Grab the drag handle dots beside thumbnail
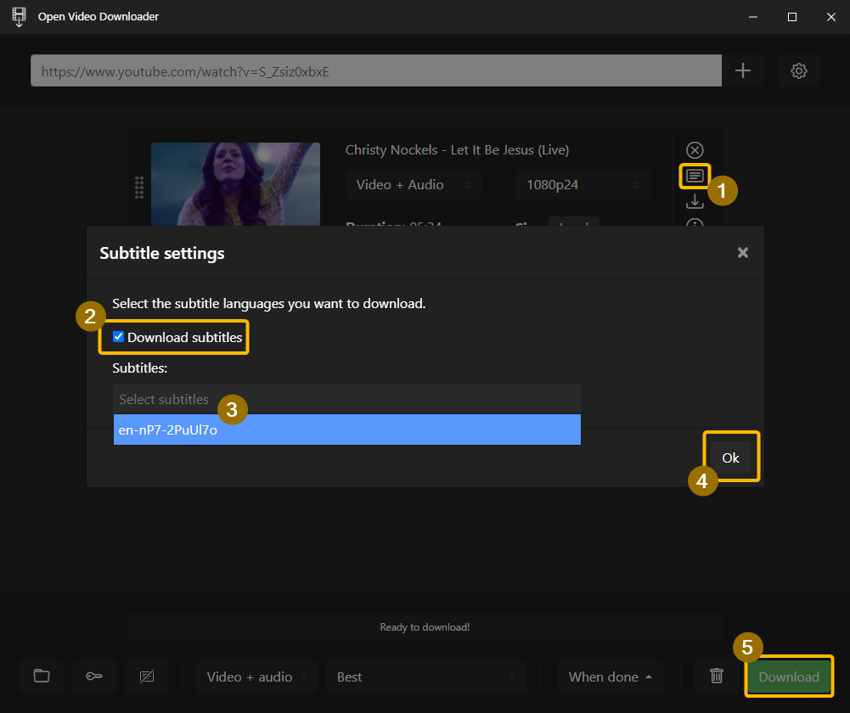 coord(139,188)
